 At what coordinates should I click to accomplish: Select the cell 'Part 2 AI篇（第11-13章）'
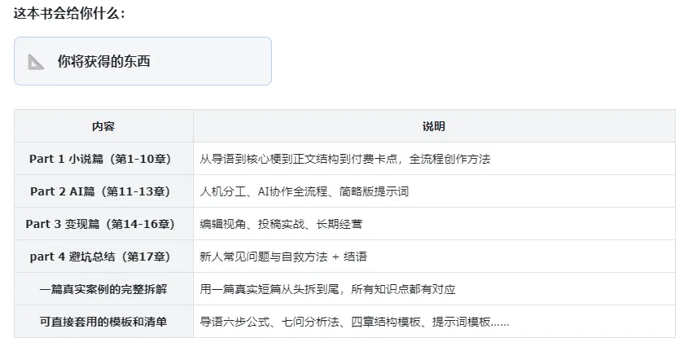click(103, 191)
